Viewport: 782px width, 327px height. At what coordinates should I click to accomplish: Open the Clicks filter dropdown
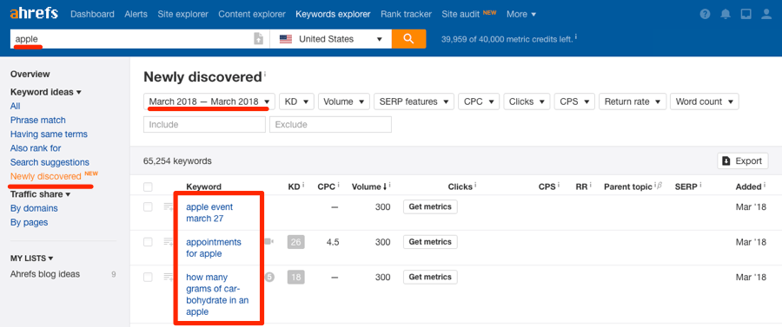pos(527,101)
